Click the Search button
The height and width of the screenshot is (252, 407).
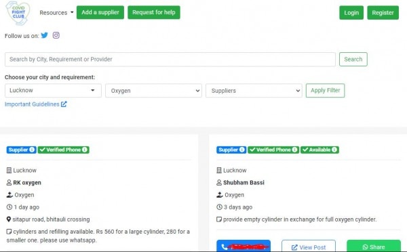(x=353, y=59)
